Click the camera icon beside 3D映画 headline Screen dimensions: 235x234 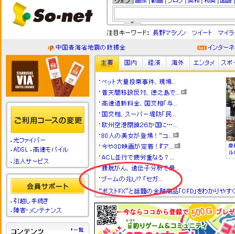tap(178, 146)
